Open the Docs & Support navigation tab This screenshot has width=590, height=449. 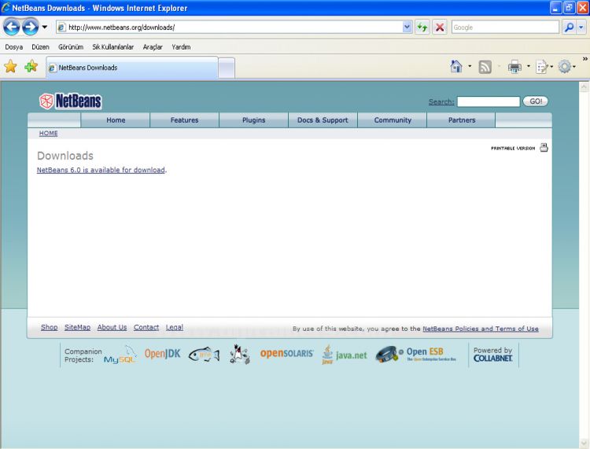pyautogui.click(x=323, y=120)
